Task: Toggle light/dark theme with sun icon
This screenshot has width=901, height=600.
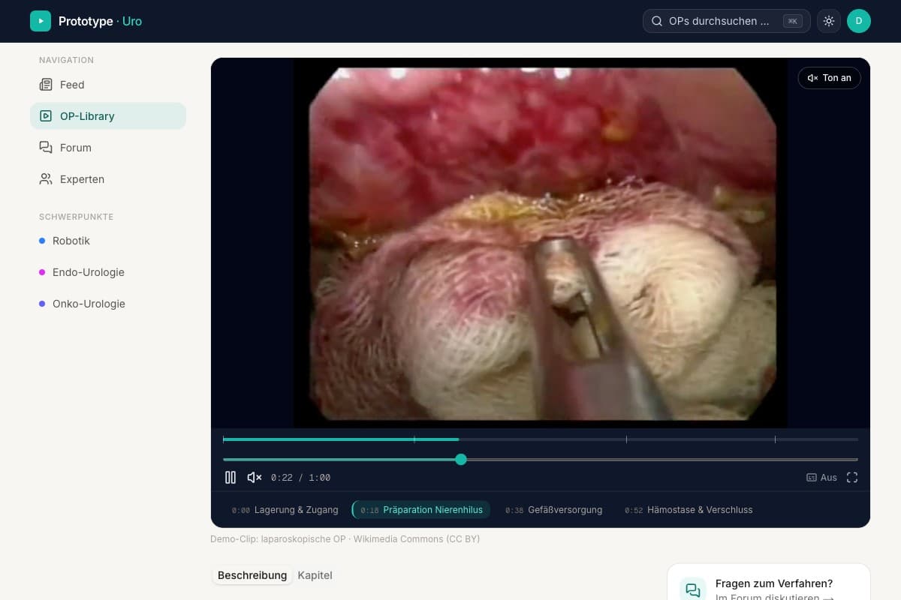Action: pyautogui.click(x=828, y=21)
